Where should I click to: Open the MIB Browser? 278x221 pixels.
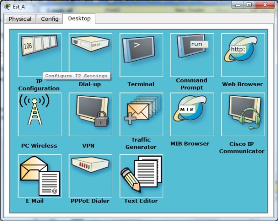pyautogui.click(x=192, y=114)
